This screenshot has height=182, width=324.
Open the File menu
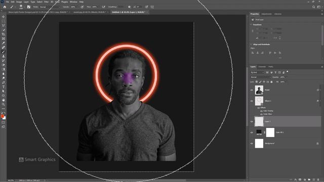pos(8,2)
